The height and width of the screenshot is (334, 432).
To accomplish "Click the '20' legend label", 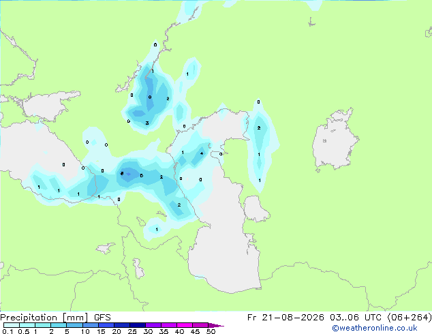I will click(117, 331).
